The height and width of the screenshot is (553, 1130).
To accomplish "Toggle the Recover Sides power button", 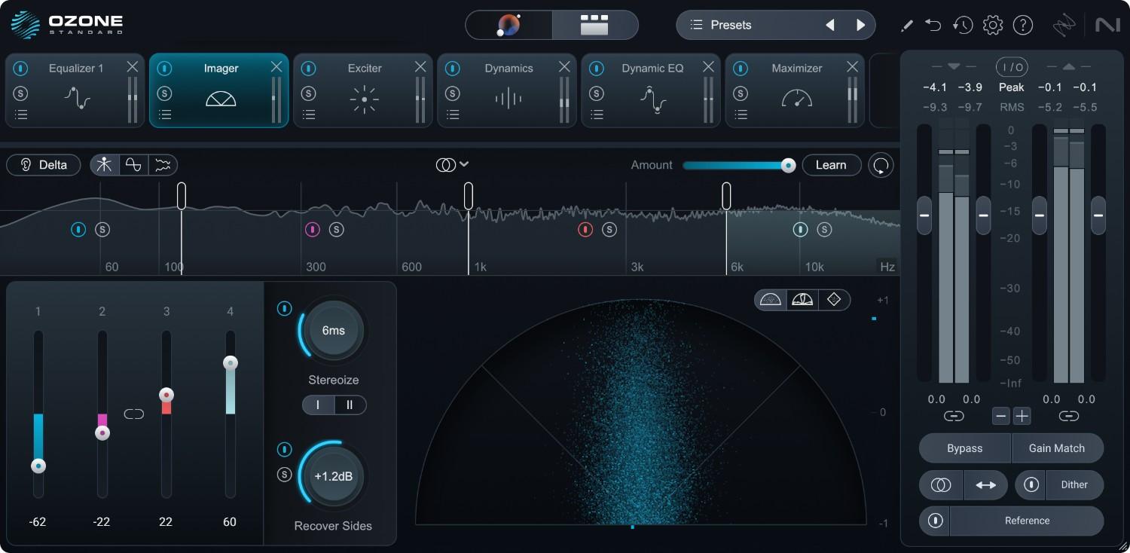I will coord(284,450).
